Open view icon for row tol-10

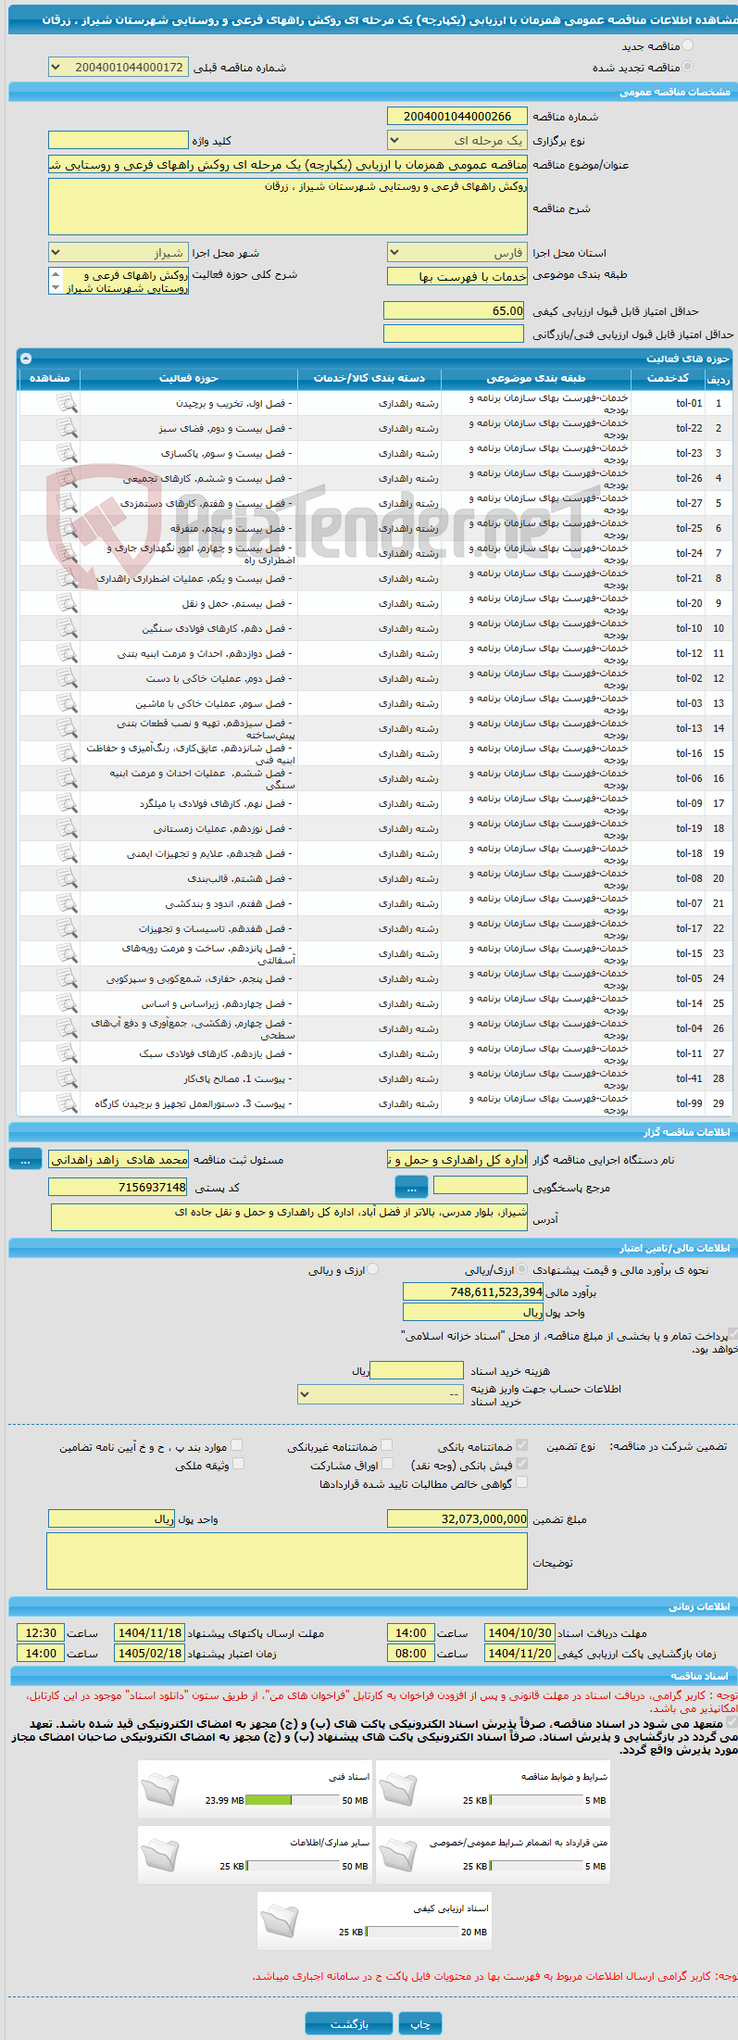click(67, 628)
